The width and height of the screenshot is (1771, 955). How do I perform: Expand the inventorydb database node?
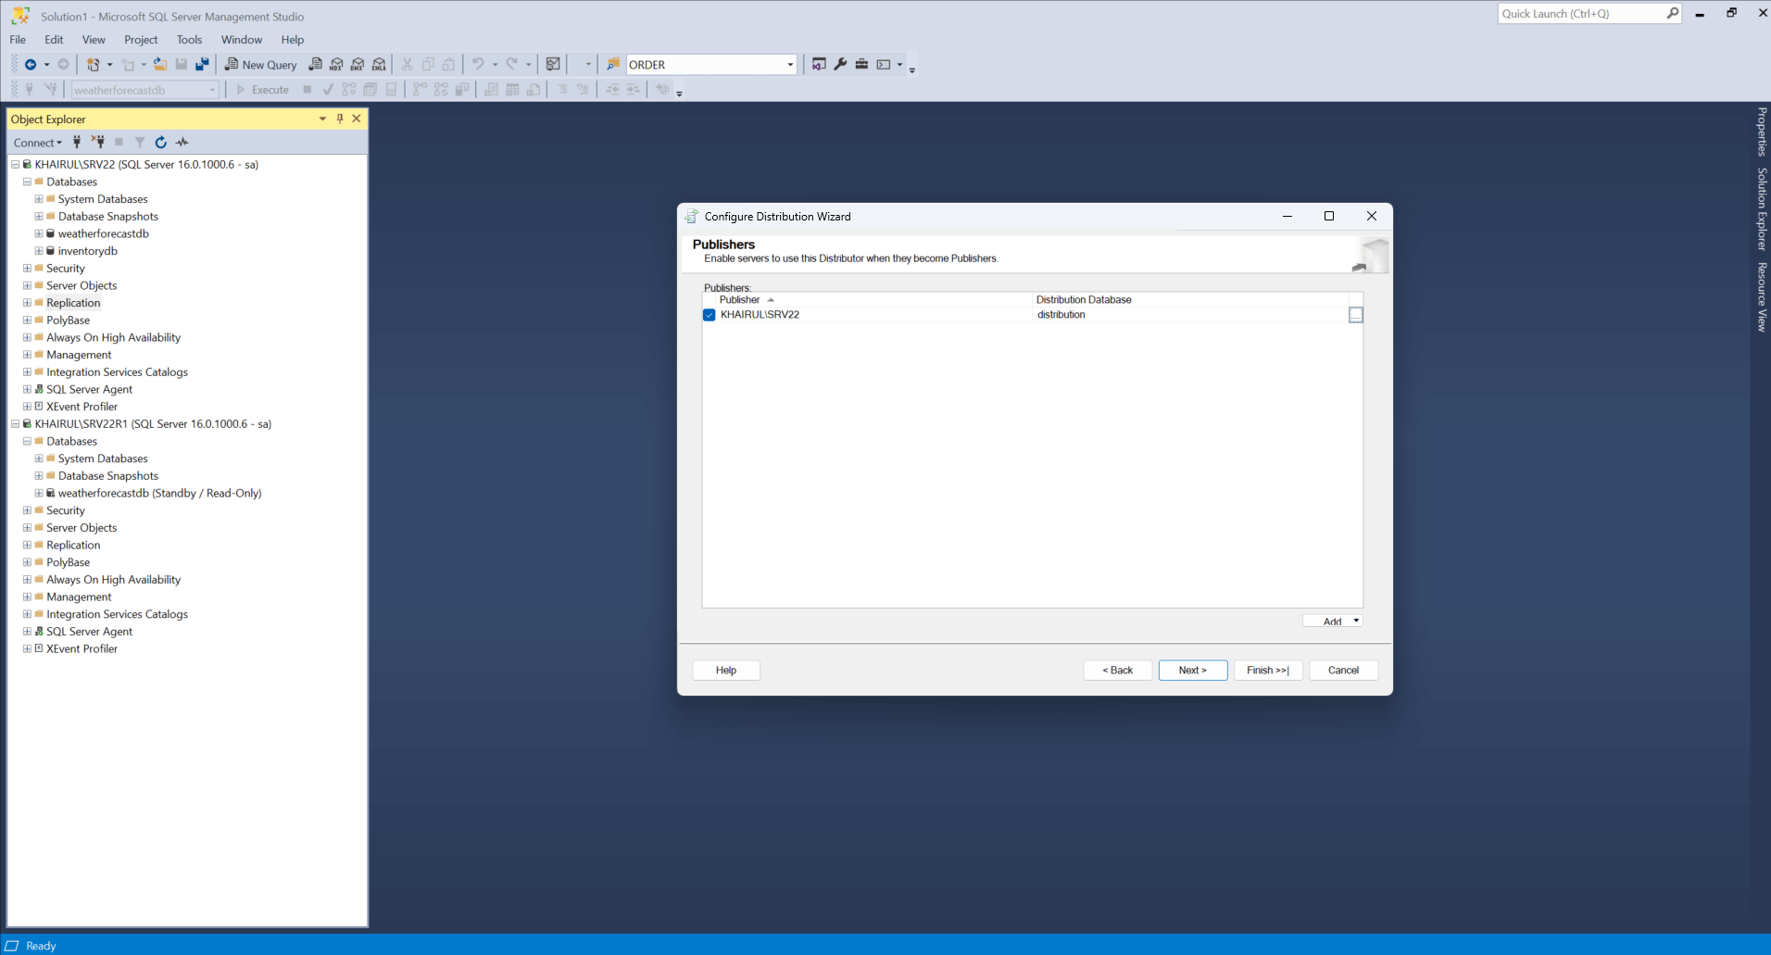coord(39,251)
